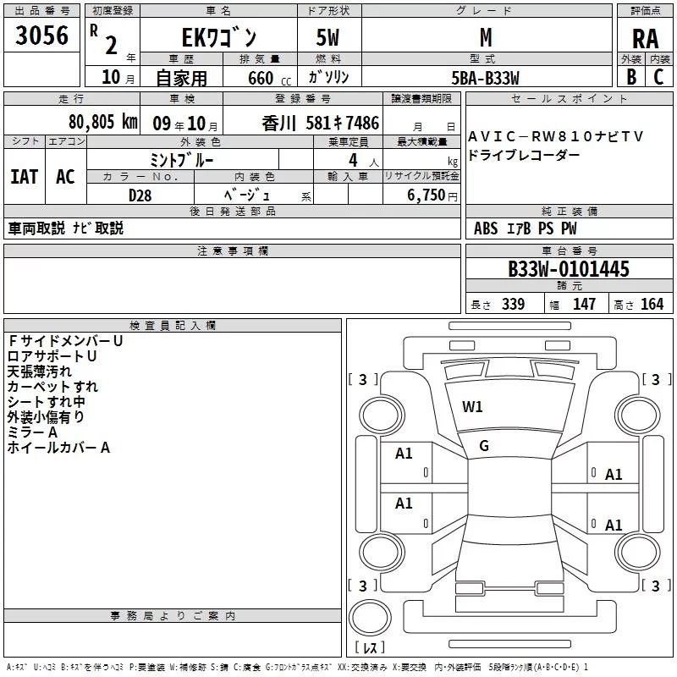Click width value 147

(584, 304)
